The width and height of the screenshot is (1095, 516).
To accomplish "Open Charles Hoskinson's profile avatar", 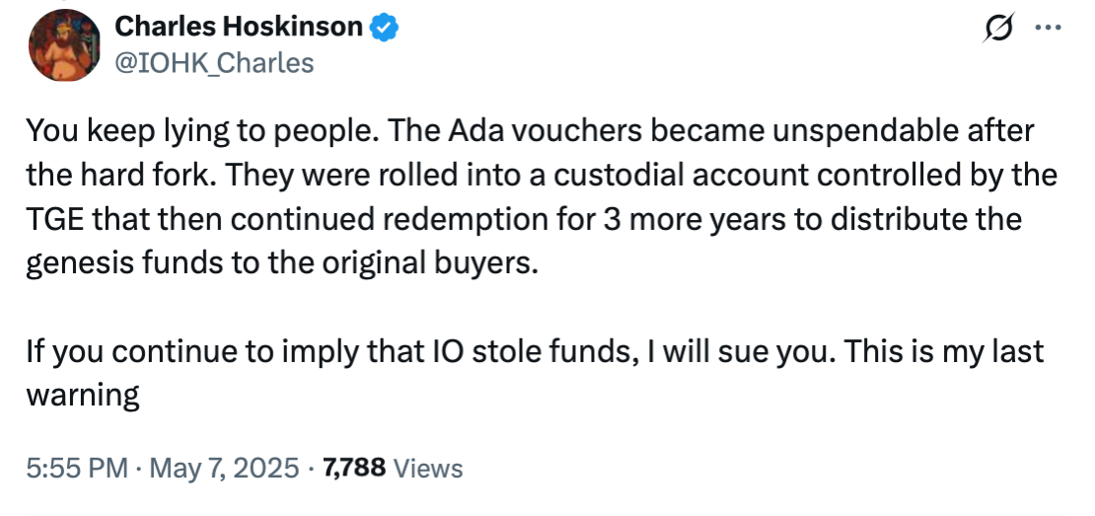I will click(64, 45).
